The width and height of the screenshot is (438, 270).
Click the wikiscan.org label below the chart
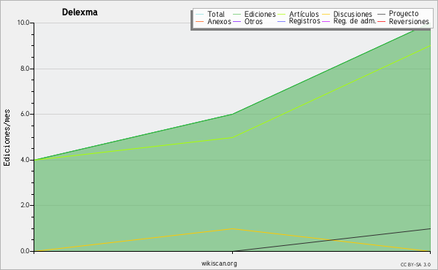219,263
